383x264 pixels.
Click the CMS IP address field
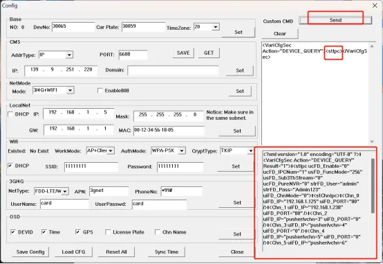tap(61, 71)
